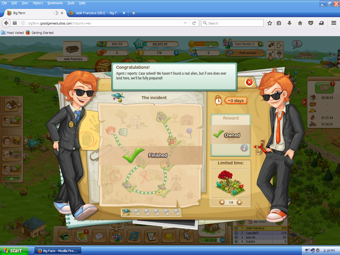Open the green storage box icon
The height and width of the screenshot is (255, 340).
click(x=65, y=236)
